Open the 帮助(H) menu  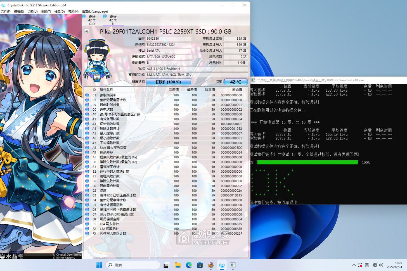[73, 11]
